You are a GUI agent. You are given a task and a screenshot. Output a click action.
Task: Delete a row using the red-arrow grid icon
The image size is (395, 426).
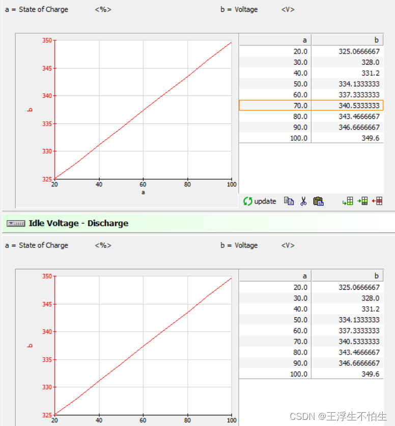377,201
